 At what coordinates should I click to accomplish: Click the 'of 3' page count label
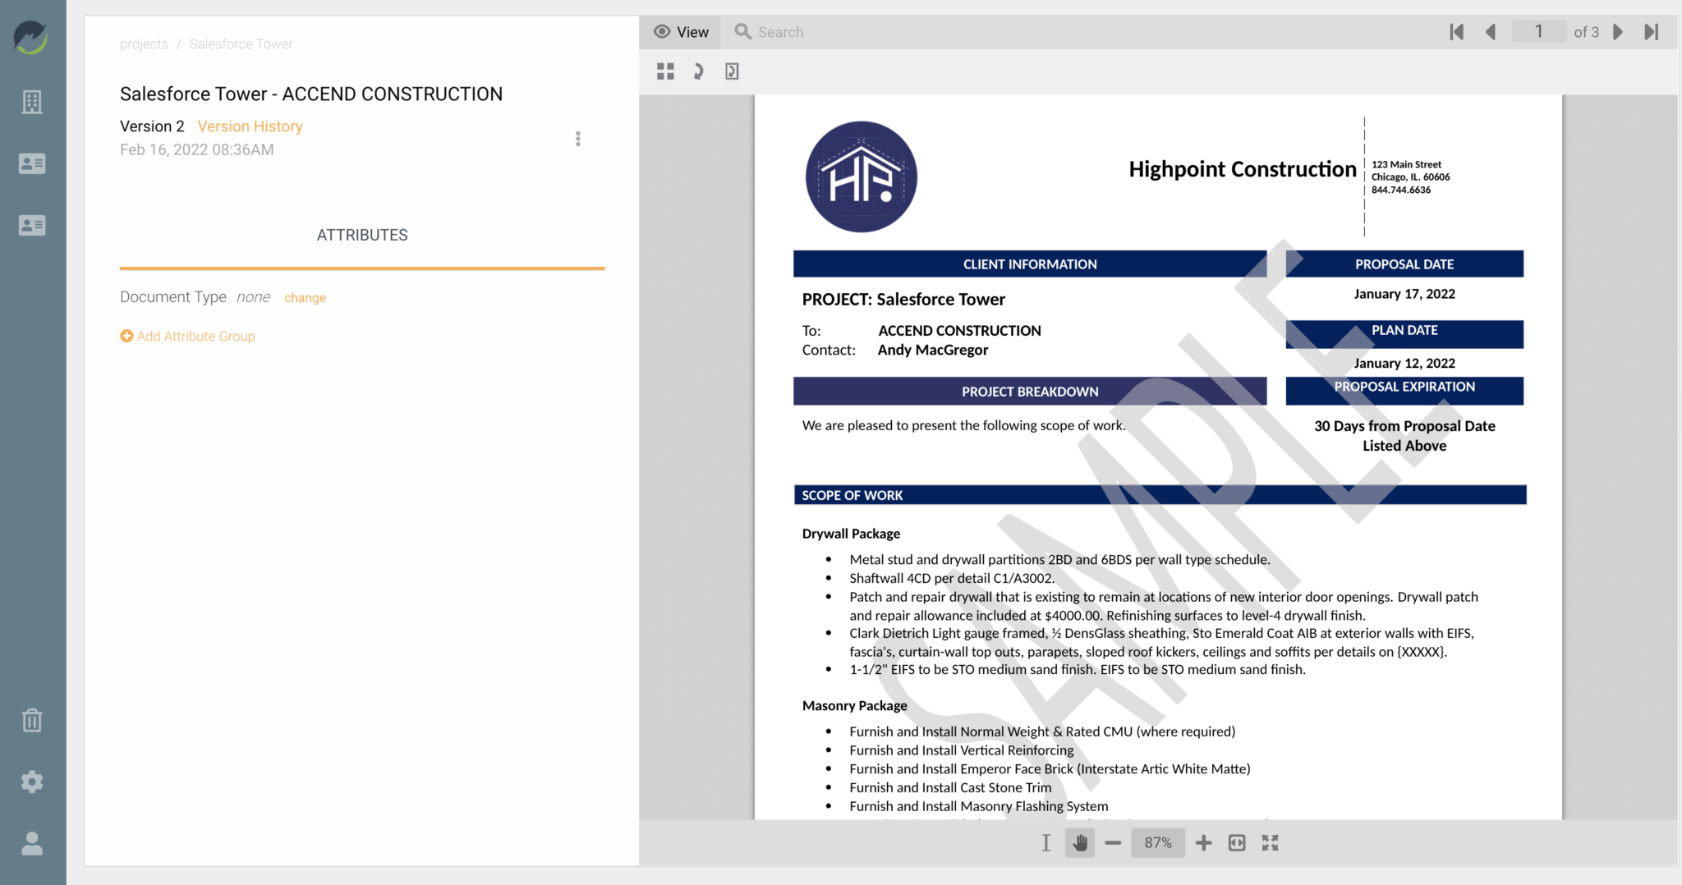[x=1587, y=32]
